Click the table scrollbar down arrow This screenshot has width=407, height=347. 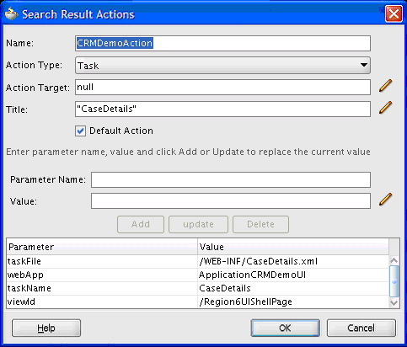coord(394,302)
